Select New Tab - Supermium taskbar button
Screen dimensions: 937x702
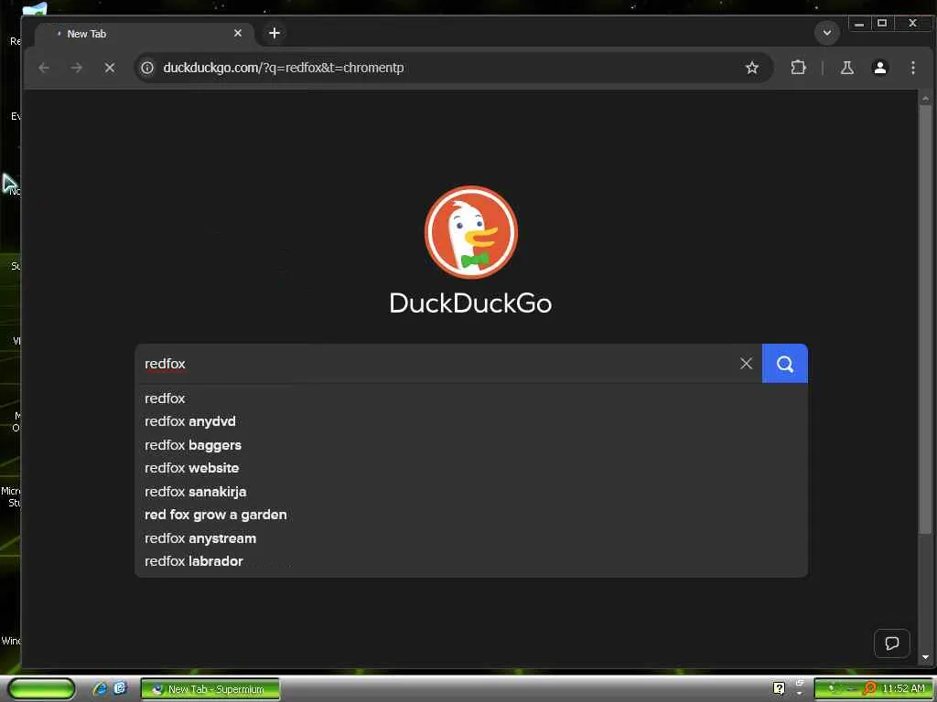point(210,689)
